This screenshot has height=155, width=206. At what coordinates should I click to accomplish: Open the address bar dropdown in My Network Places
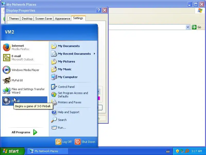pos(188,27)
